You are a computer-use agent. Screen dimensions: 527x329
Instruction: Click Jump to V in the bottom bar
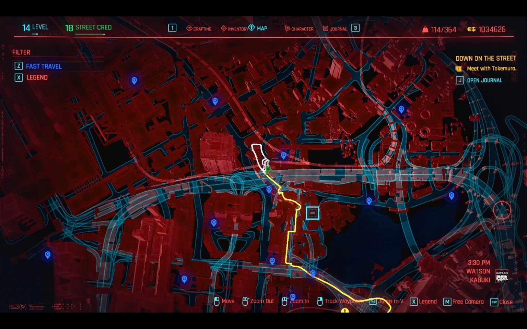[x=373, y=301]
